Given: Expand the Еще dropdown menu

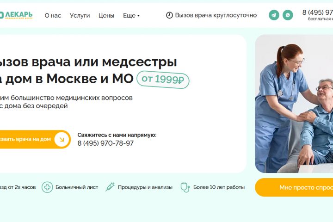Looking at the screenshot, I should pyautogui.click(x=131, y=16).
